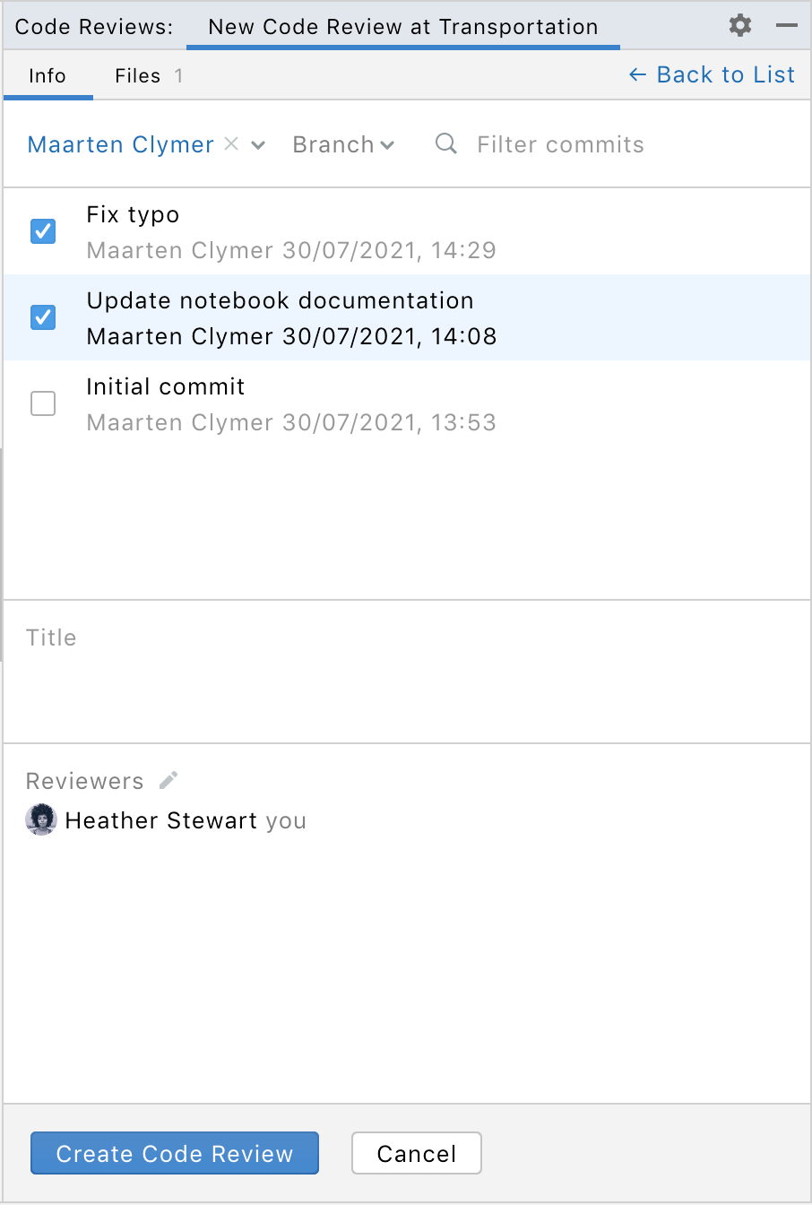
Task: Expand the Maarten Clymer author filter chevron
Action: pyautogui.click(x=258, y=144)
